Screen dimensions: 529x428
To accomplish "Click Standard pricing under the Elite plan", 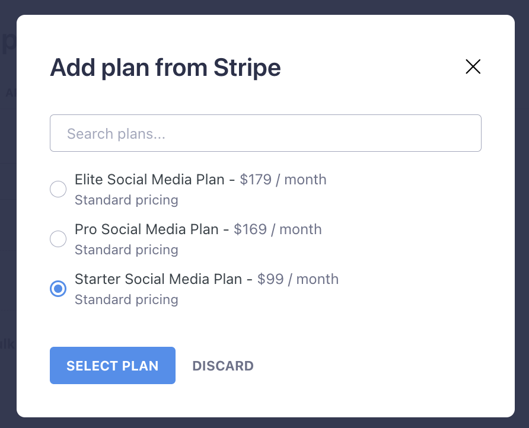I will pyautogui.click(x=126, y=200).
